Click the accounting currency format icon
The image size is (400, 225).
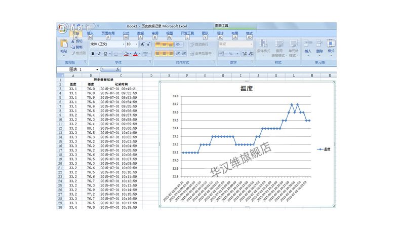[x=222, y=54]
